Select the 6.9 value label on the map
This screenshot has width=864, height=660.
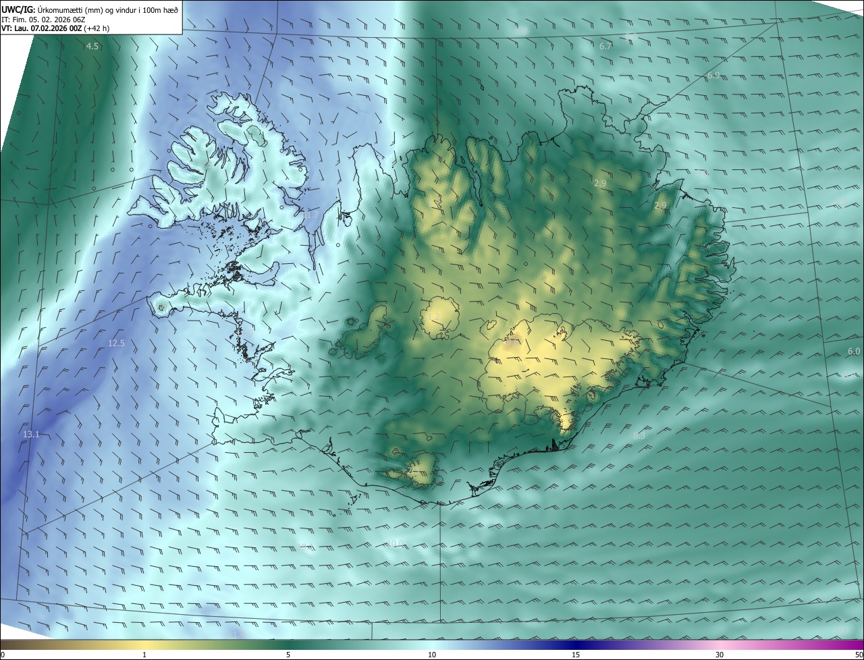(x=713, y=76)
